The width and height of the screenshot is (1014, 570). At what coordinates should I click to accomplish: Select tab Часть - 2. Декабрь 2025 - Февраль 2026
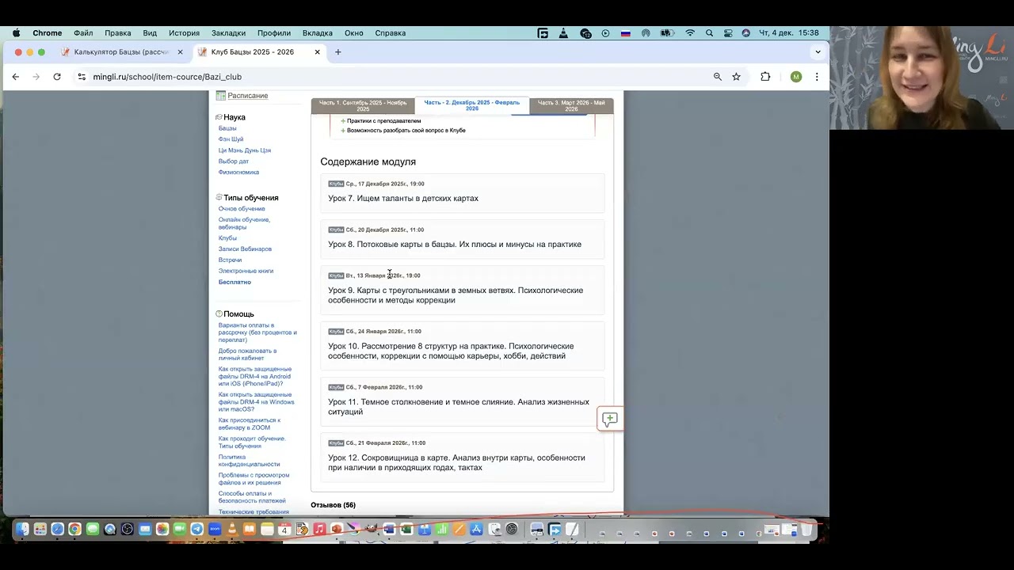[x=472, y=105]
